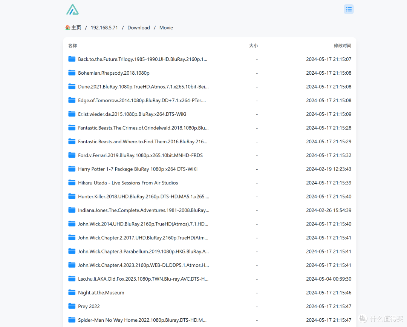
Task: Click the date 2024-05-17 21:15:07
Action: 329,59
